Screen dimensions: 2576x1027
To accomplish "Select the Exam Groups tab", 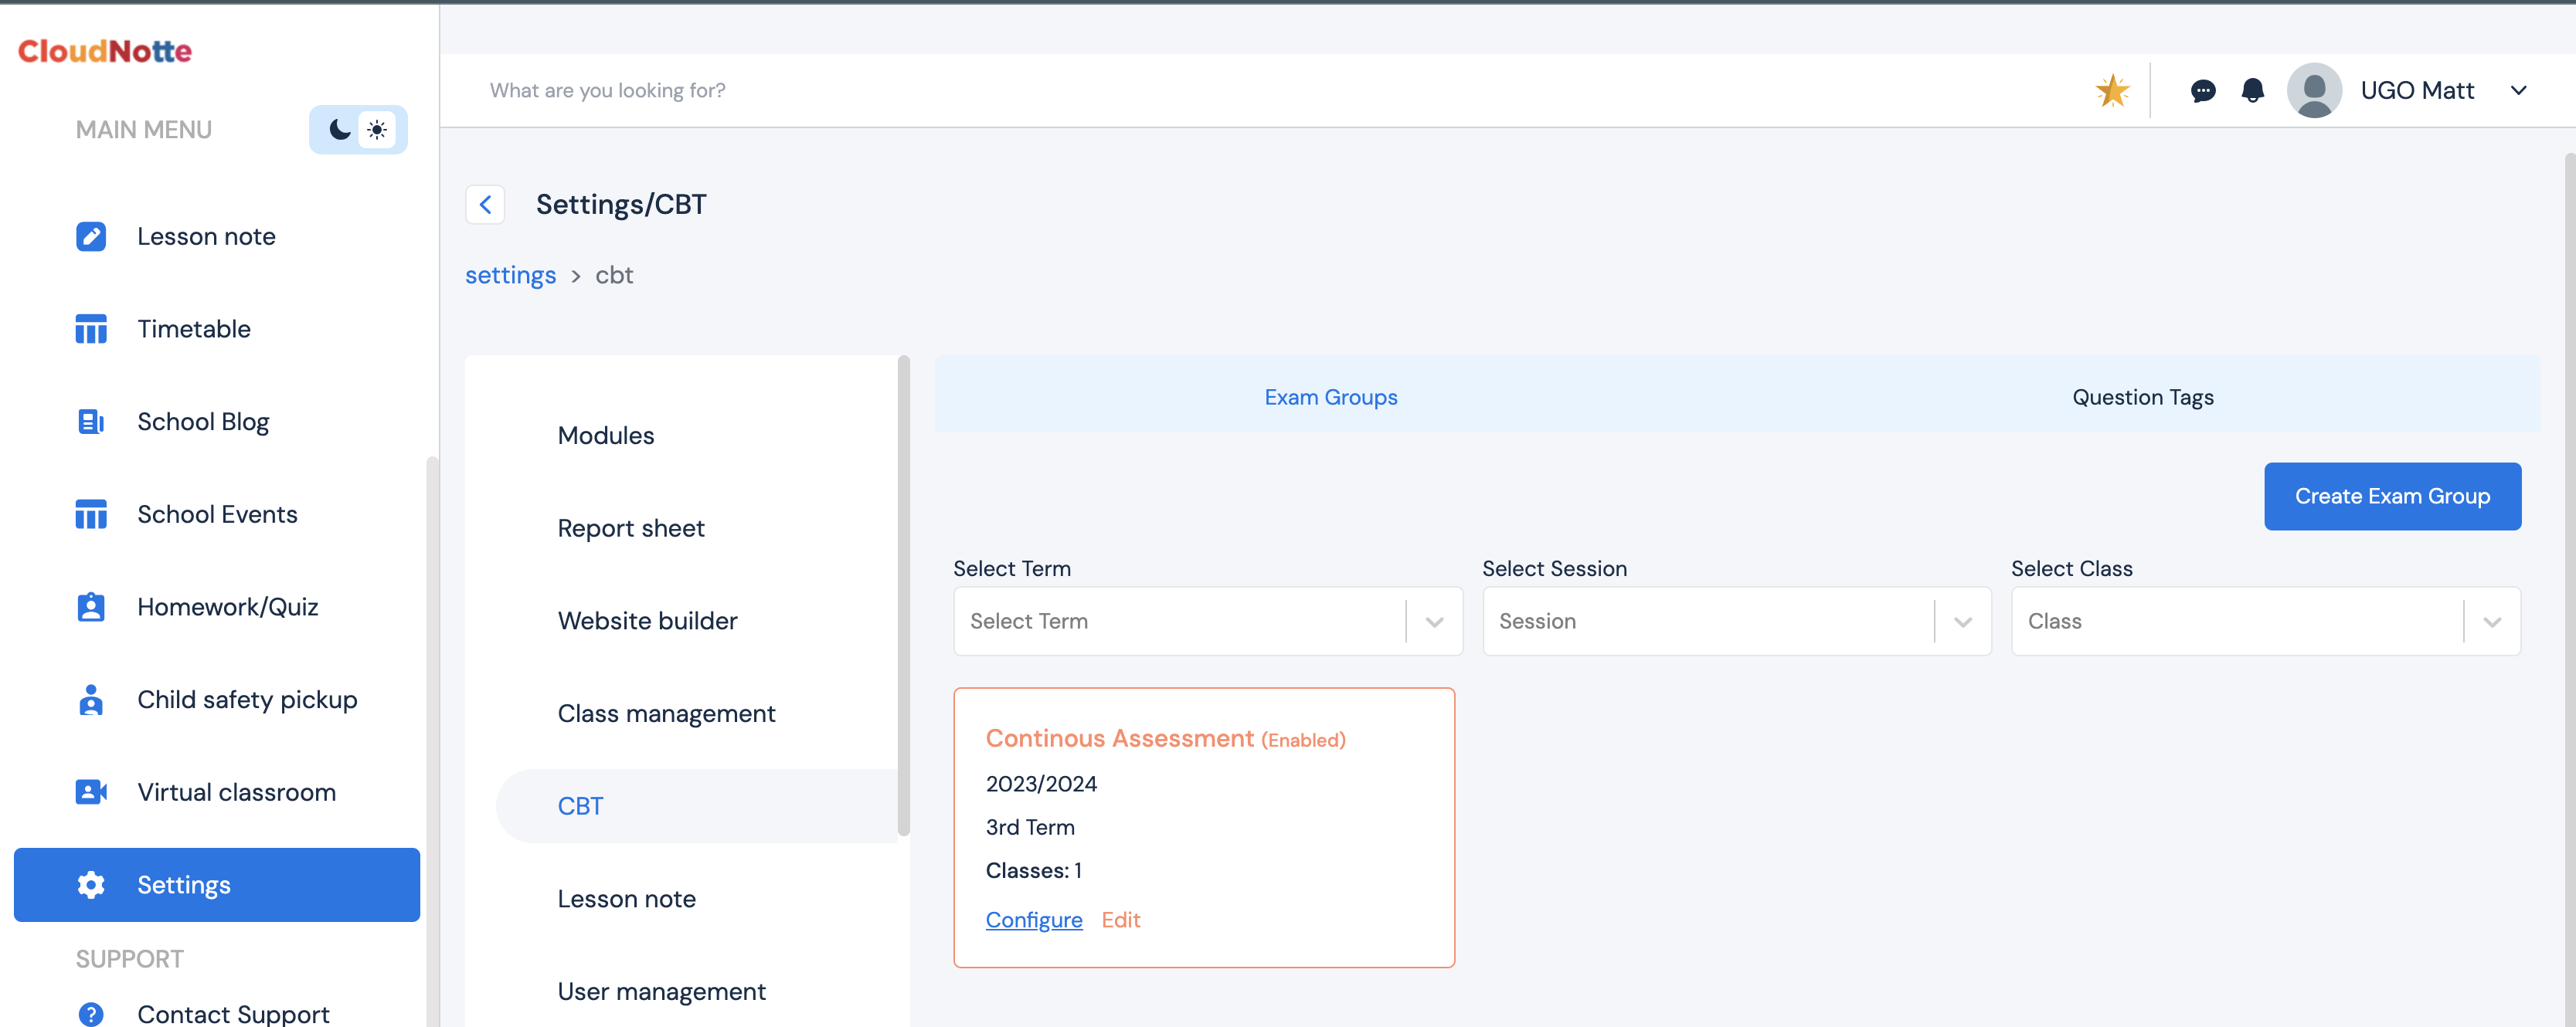I will (1330, 397).
